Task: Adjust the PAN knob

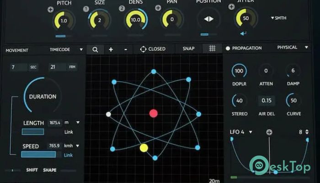Action: [172, 19]
